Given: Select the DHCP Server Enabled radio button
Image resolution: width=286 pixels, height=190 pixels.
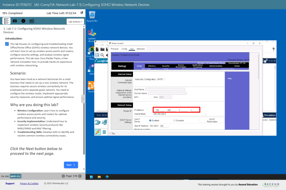Looking at the screenshot, I should pyautogui.click(x=150, y=121).
